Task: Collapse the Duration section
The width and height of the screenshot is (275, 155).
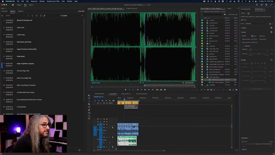Action: coord(244,32)
